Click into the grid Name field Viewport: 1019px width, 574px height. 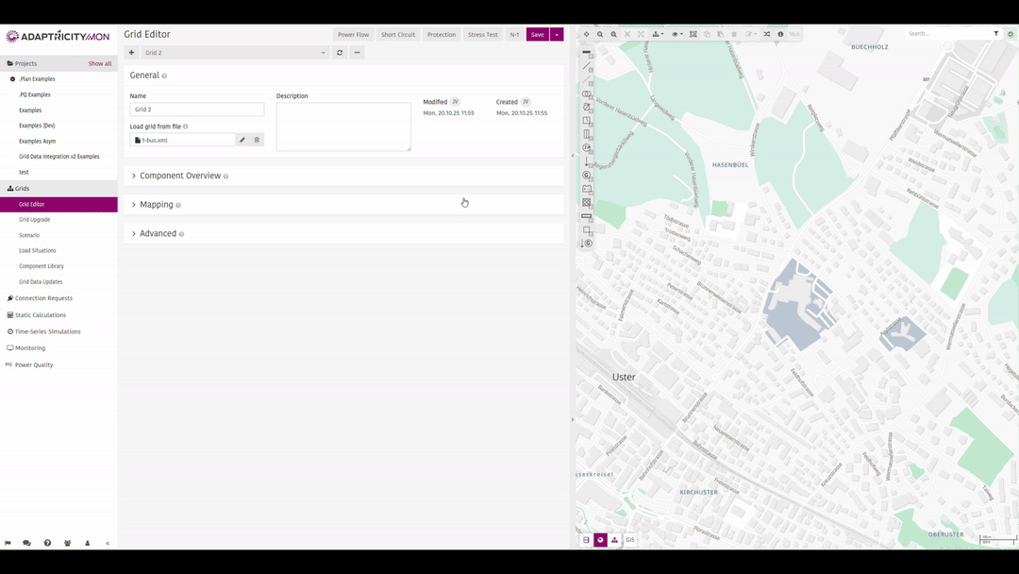click(x=197, y=110)
